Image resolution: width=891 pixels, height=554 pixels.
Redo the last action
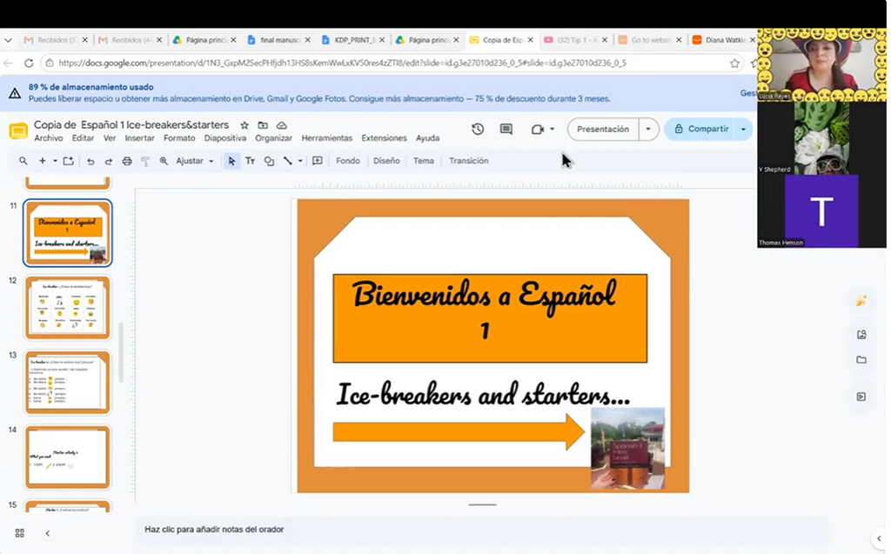[x=108, y=162]
